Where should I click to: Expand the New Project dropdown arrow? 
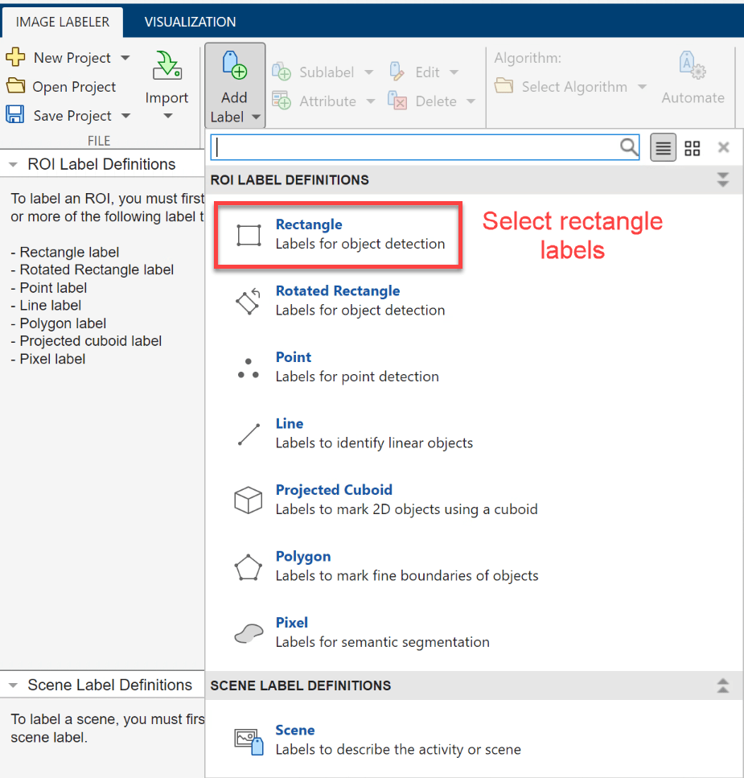click(125, 58)
